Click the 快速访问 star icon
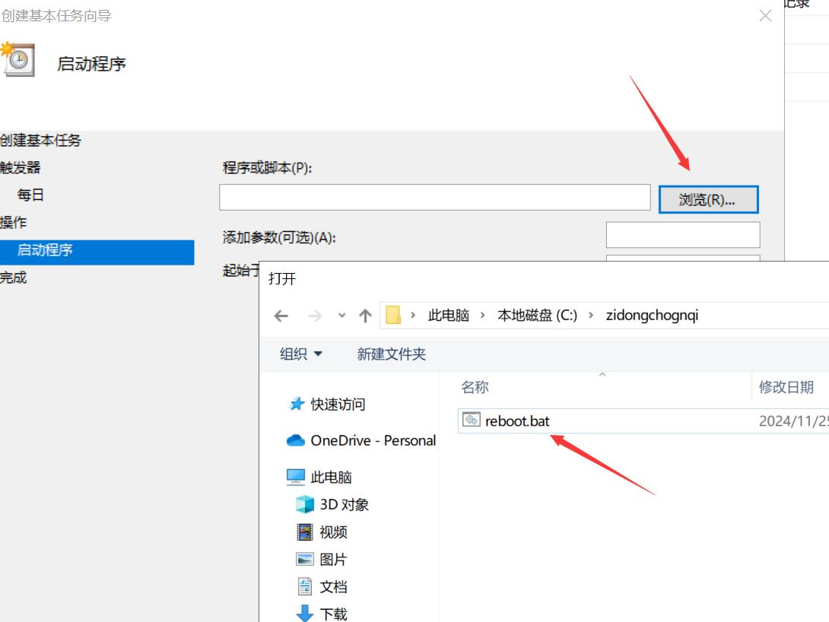 point(297,405)
